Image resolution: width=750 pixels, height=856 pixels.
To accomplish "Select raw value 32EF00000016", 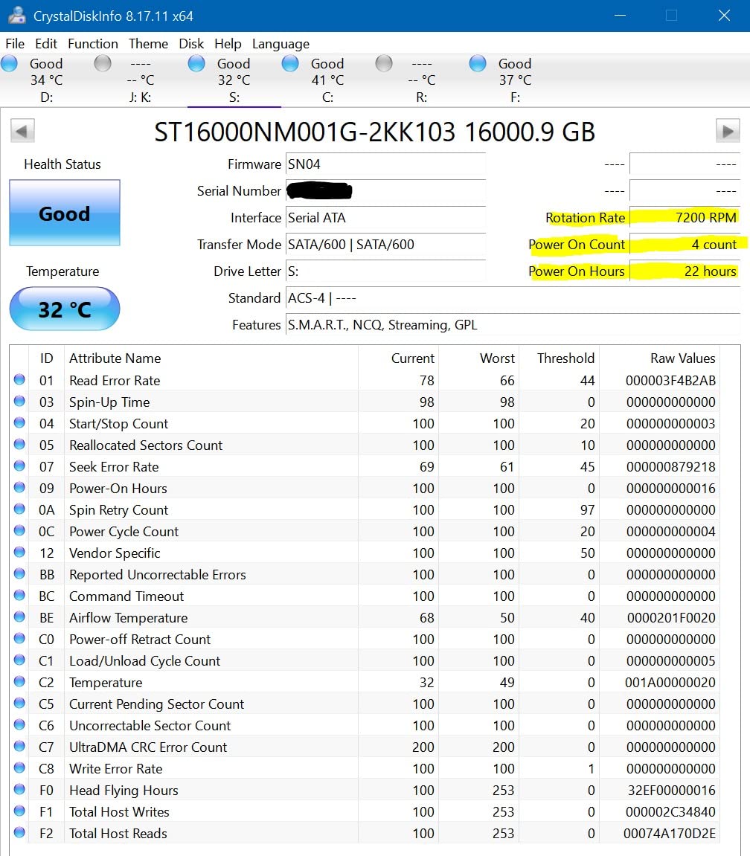I will point(671,791).
